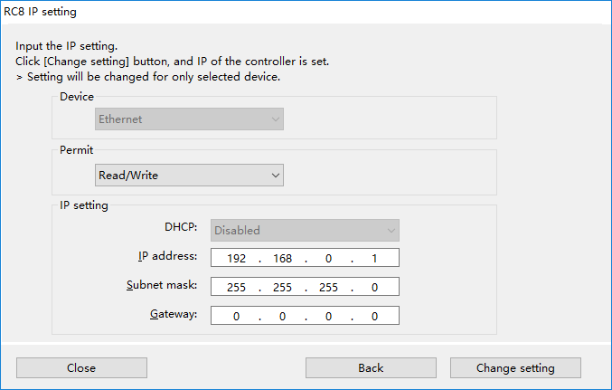Go Back to the previous step
This screenshot has height=390, width=612.
(371, 367)
